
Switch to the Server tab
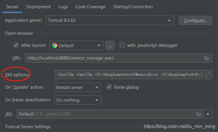12,7
